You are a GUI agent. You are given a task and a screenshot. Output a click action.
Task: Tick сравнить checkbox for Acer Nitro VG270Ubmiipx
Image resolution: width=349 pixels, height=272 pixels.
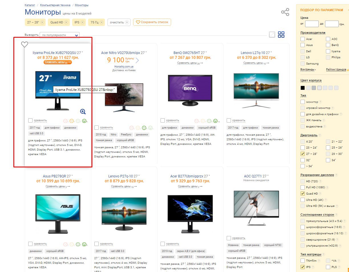pyautogui.click(x=96, y=127)
